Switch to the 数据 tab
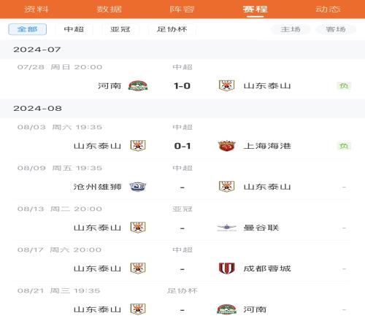Screen dimensions: 365x321 tap(109, 9)
